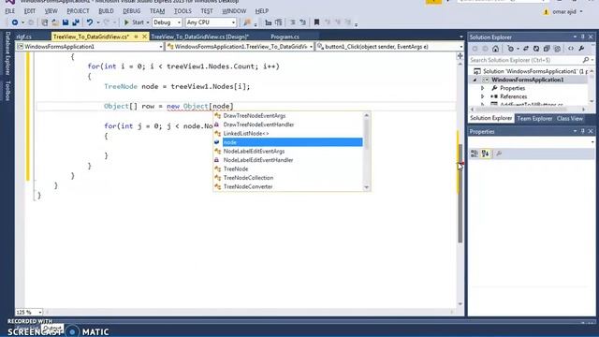
Task: Click the Save icon in toolbar
Action: (66, 22)
